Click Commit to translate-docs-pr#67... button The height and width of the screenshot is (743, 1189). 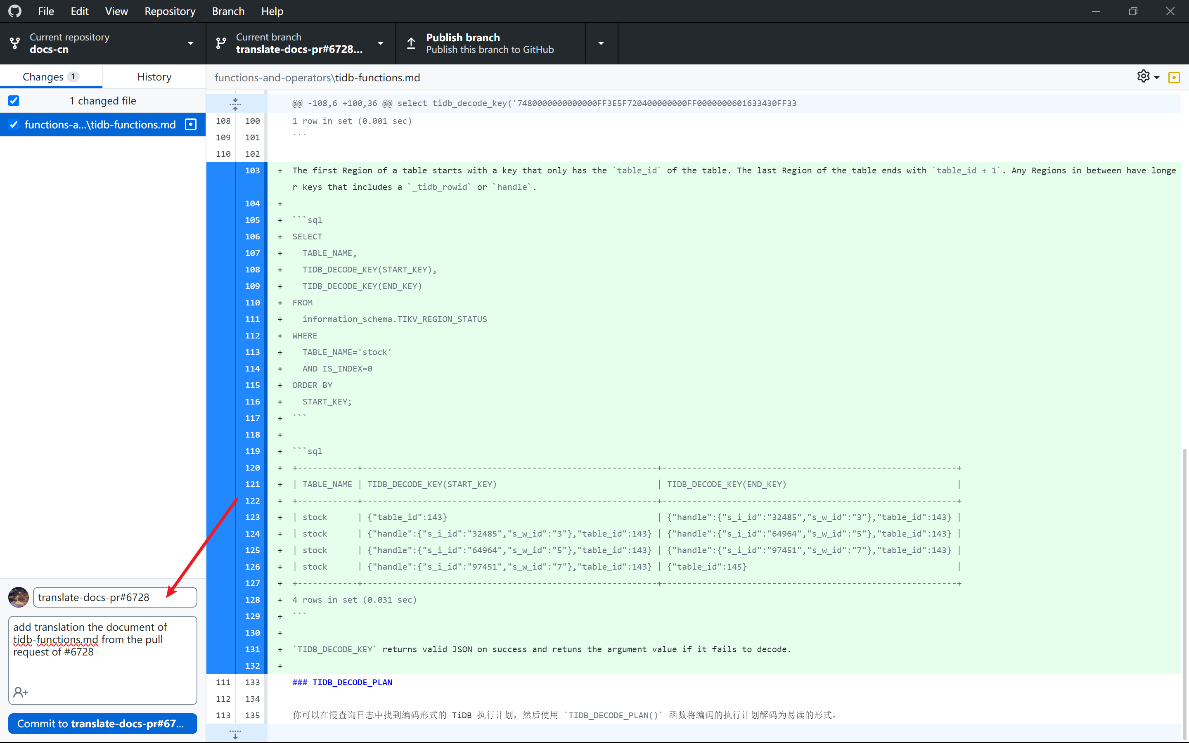pyautogui.click(x=103, y=723)
